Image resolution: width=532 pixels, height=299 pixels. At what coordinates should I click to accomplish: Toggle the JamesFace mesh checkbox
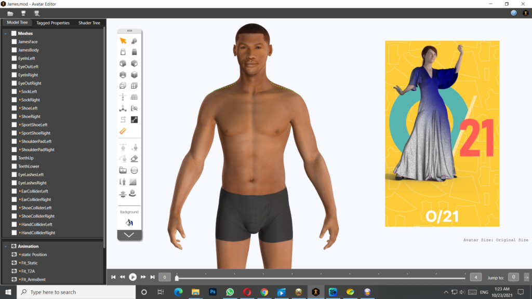tap(14, 42)
